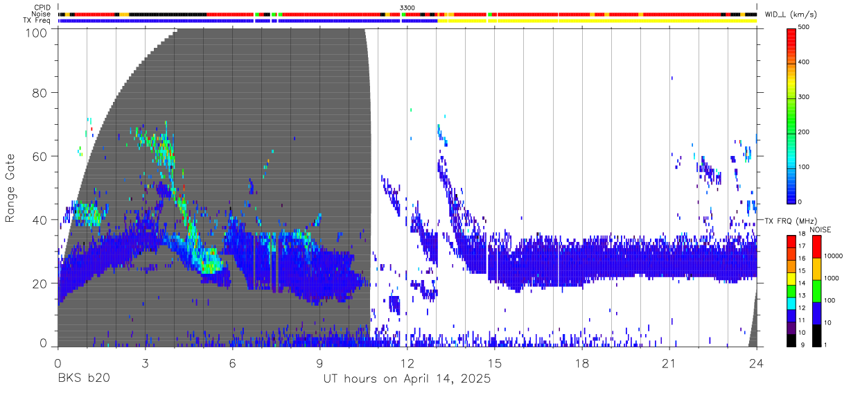Click the NOISE legend title
Screen dimensions: 851x393
[820, 229]
